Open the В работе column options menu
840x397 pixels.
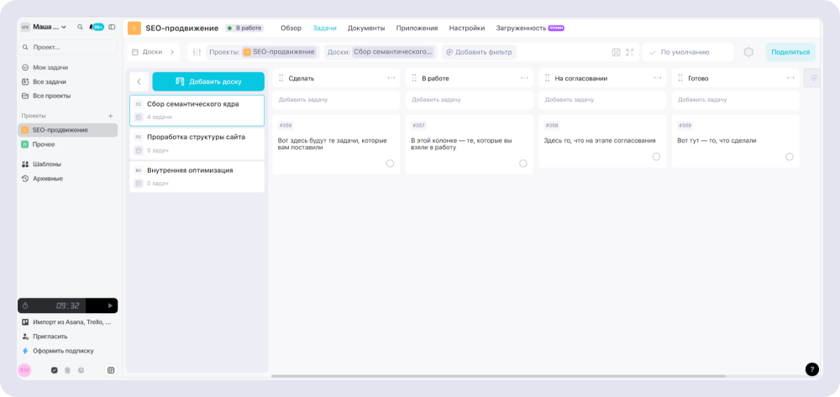[524, 78]
